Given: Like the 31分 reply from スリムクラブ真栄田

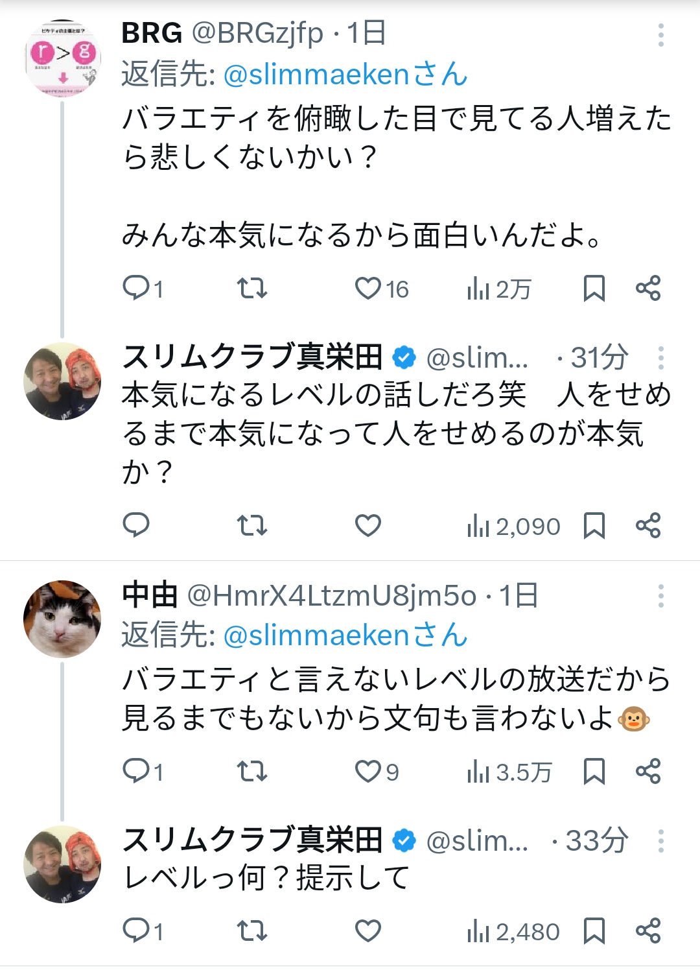Looking at the screenshot, I should 368,525.
